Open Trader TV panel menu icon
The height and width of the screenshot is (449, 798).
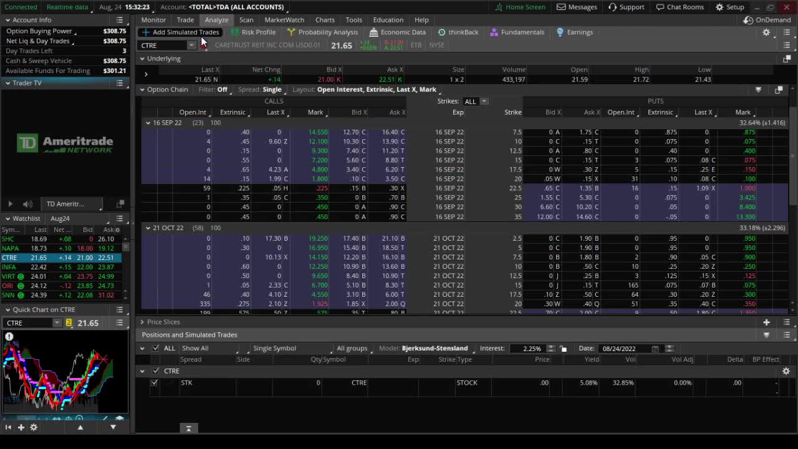(120, 83)
